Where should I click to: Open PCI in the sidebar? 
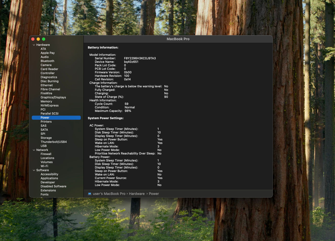[x=43, y=110]
